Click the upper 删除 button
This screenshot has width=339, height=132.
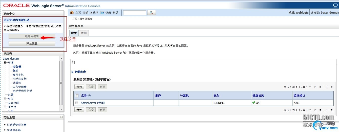(x=102, y=87)
